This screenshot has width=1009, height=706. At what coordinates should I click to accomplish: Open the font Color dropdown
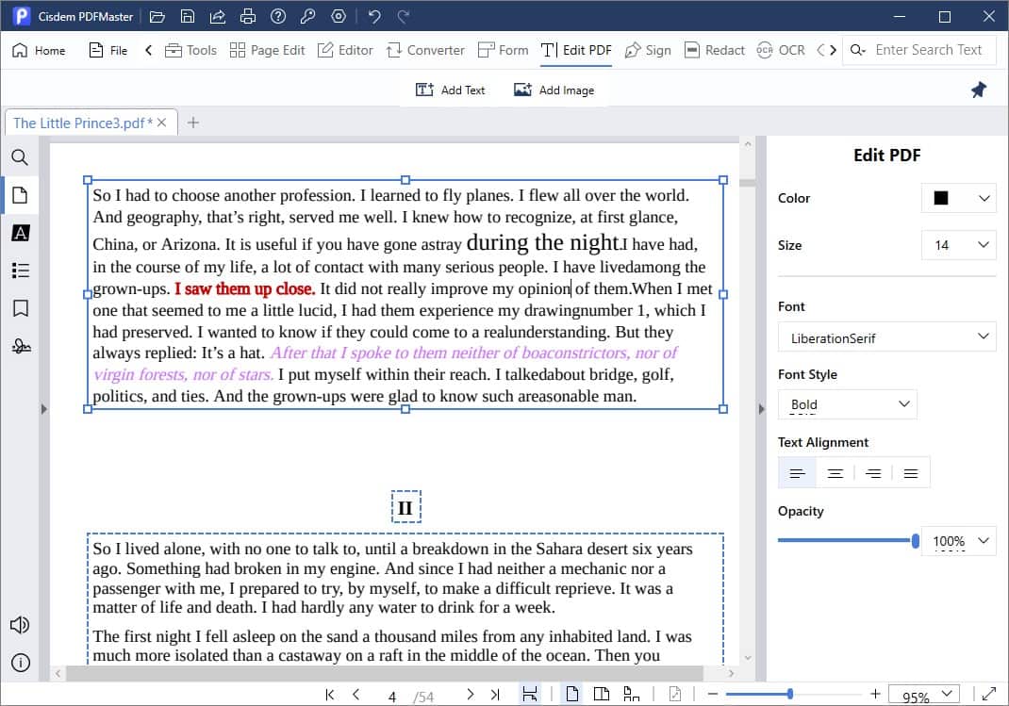click(x=958, y=198)
